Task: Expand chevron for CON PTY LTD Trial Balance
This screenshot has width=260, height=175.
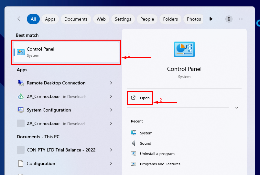Action: 111,150
